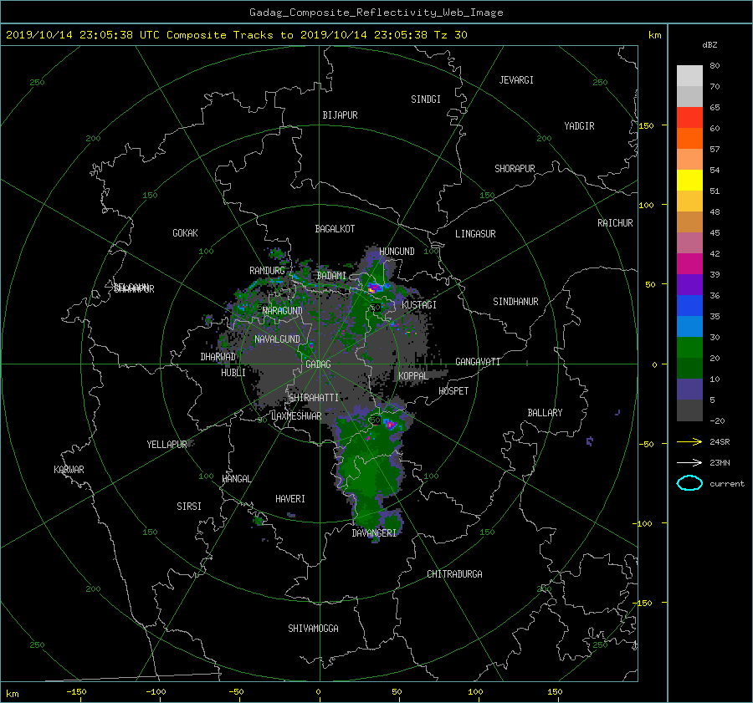The width and height of the screenshot is (753, 703).
Task: Click the DAVANGERI city label
Action: tap(374, 533)
